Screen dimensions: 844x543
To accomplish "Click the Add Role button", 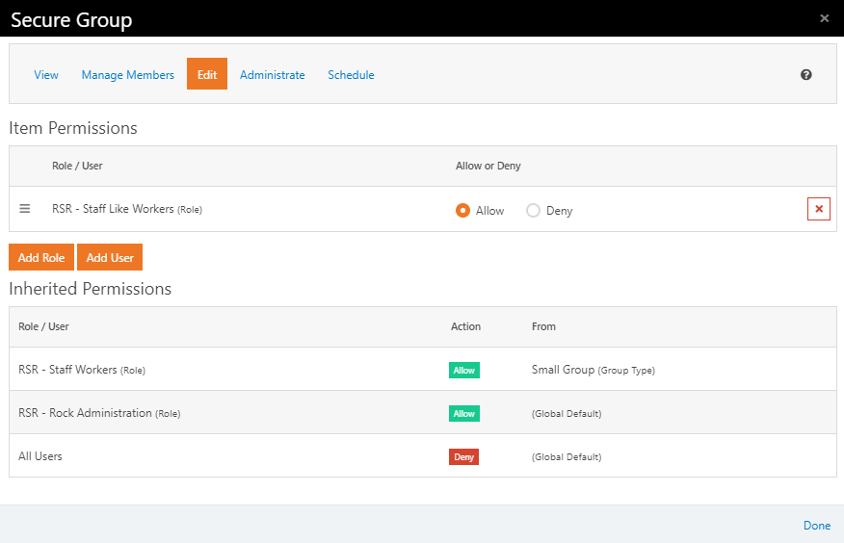I will 41,257.
